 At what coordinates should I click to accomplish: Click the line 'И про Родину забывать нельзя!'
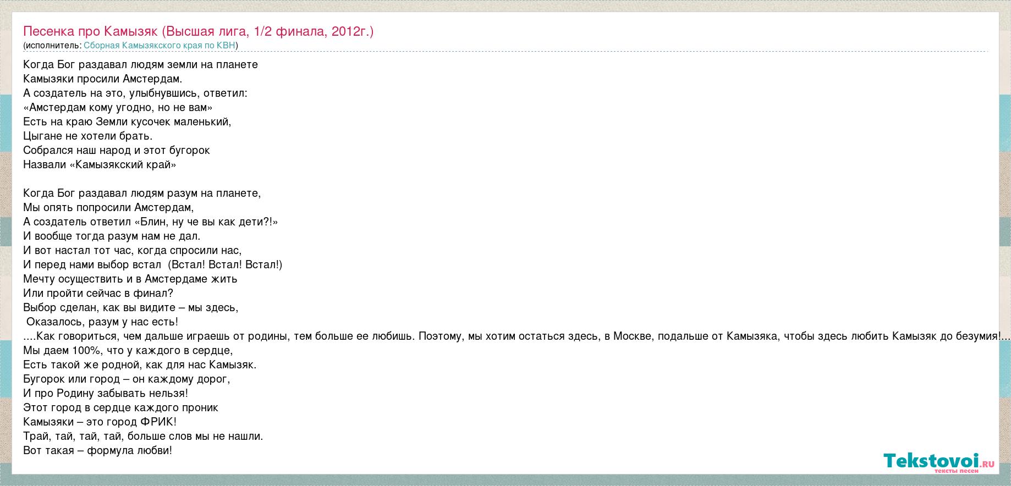[106, 394]
